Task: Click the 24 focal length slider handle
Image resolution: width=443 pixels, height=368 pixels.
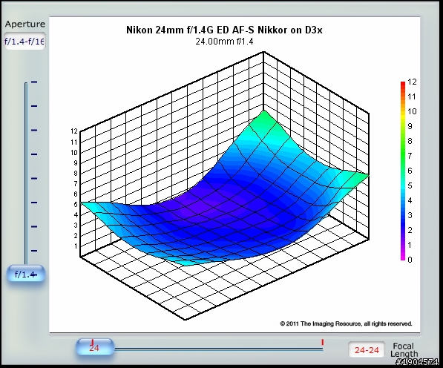Action: tap(95, 347)
